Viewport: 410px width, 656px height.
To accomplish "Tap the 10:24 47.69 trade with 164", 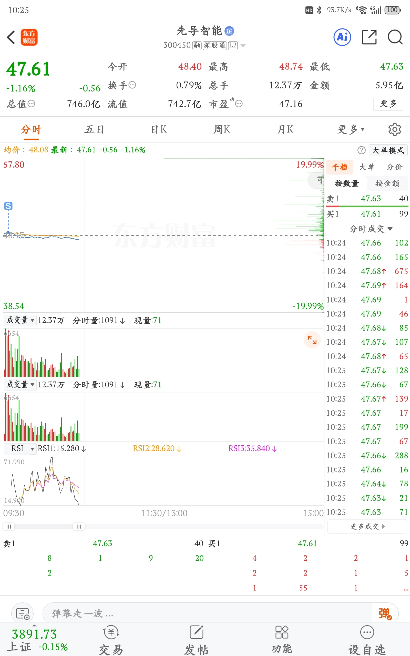I will point(367,285).
